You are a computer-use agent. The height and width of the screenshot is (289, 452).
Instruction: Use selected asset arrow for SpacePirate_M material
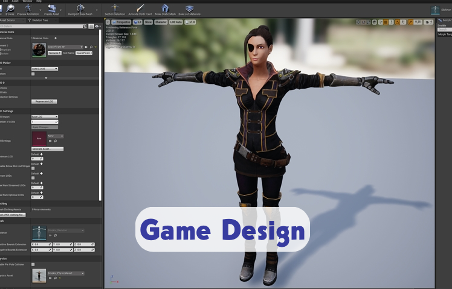(x=86, y=47)
